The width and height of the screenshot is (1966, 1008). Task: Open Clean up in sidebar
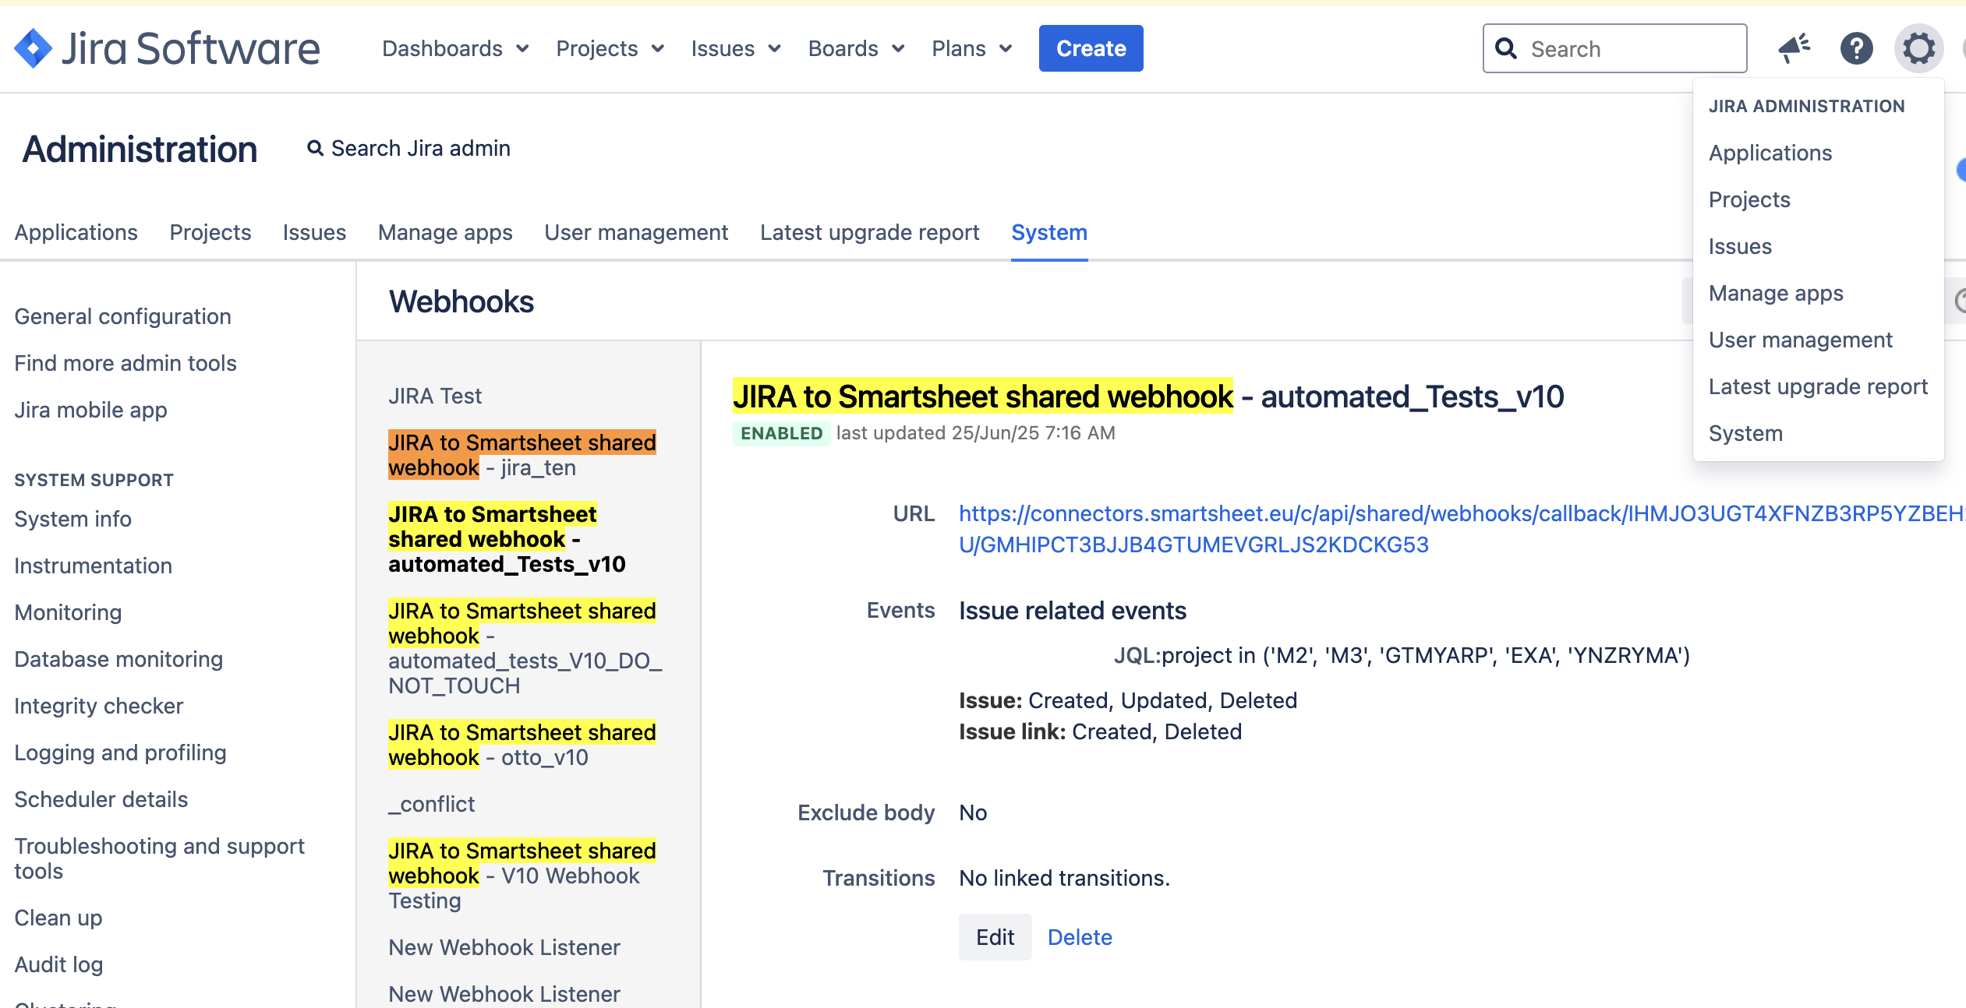(x=58, y=918)
